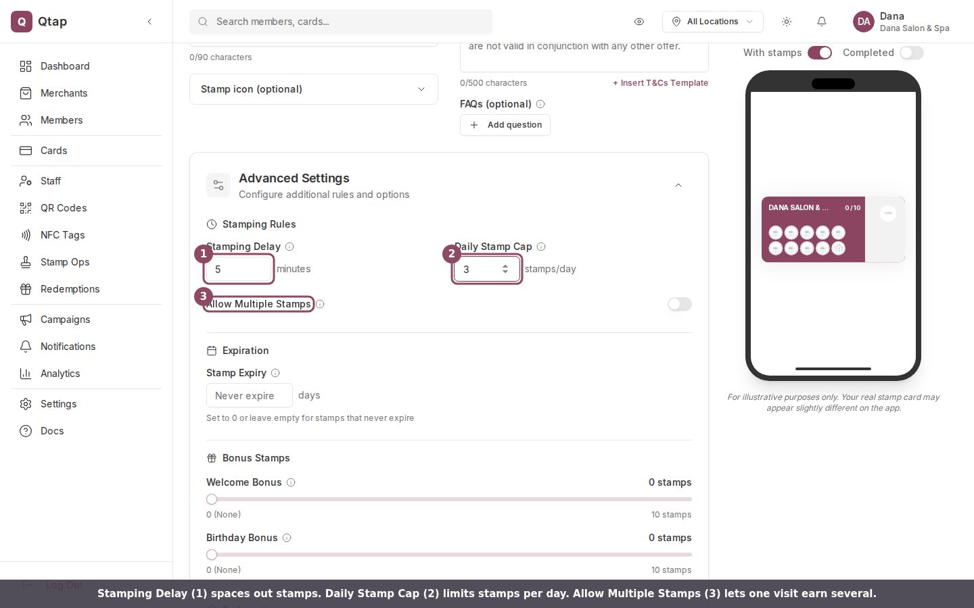Image resolution: width=974 pixels, height=608 pixels.
Task: Click the Allow Multiple Stamps info icon
Action: [x=320, y=304]
